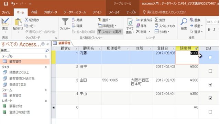Open the 移動 go-to dropdown
The height and width of the screenshot is (124, 220).
coord(196,26)
